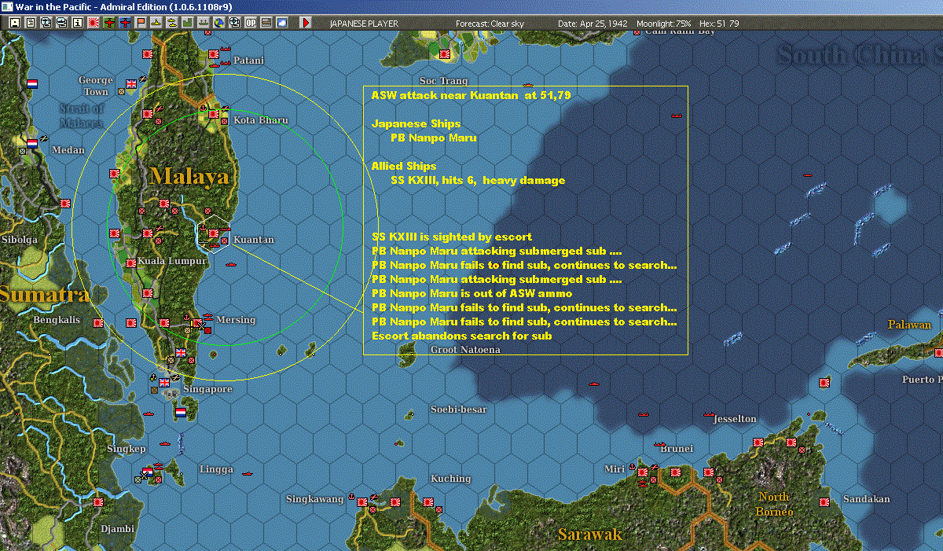Click the Palawan label

point(909,325)
